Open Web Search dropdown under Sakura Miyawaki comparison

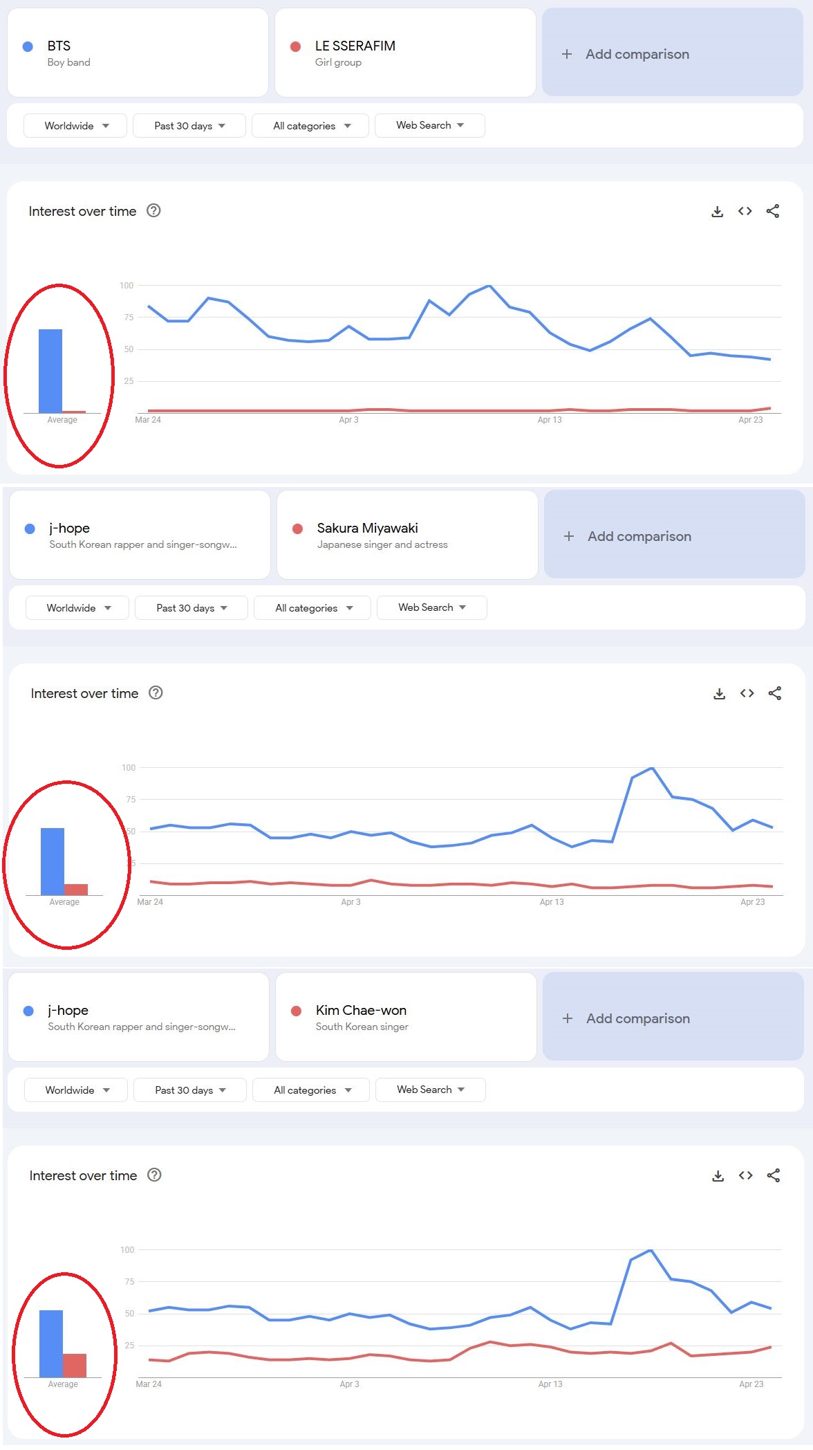[x=431, y=607]
